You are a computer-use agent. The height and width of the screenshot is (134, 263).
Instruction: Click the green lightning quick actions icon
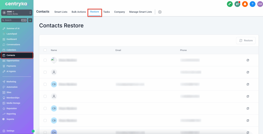(x=30, y=20)
